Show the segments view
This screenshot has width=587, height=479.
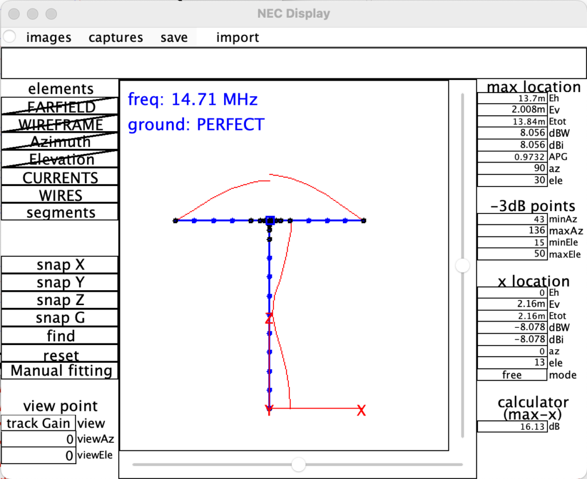(60, 212)
